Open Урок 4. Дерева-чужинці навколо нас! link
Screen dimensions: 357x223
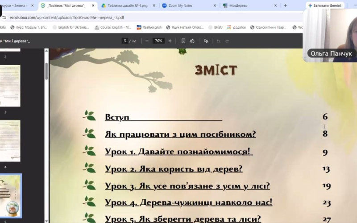pyautogui.click(x=188, y=202)
